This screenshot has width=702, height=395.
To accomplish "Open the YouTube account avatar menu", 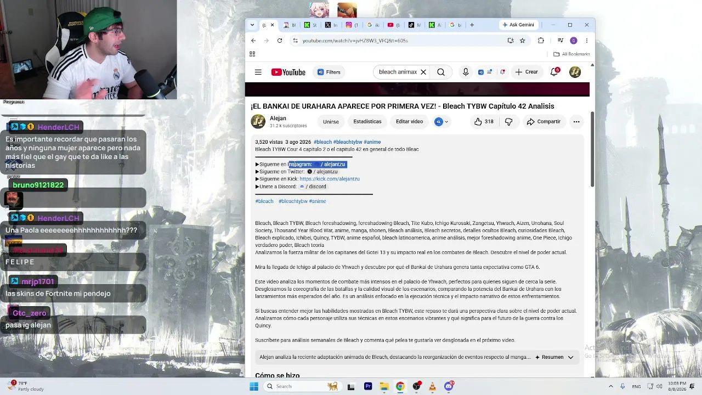I will 575,72.
